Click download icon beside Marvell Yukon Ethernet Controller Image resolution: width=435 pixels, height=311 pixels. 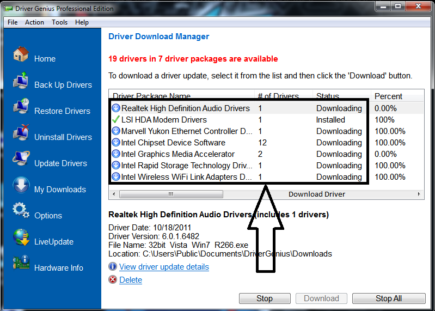[115, 131]
